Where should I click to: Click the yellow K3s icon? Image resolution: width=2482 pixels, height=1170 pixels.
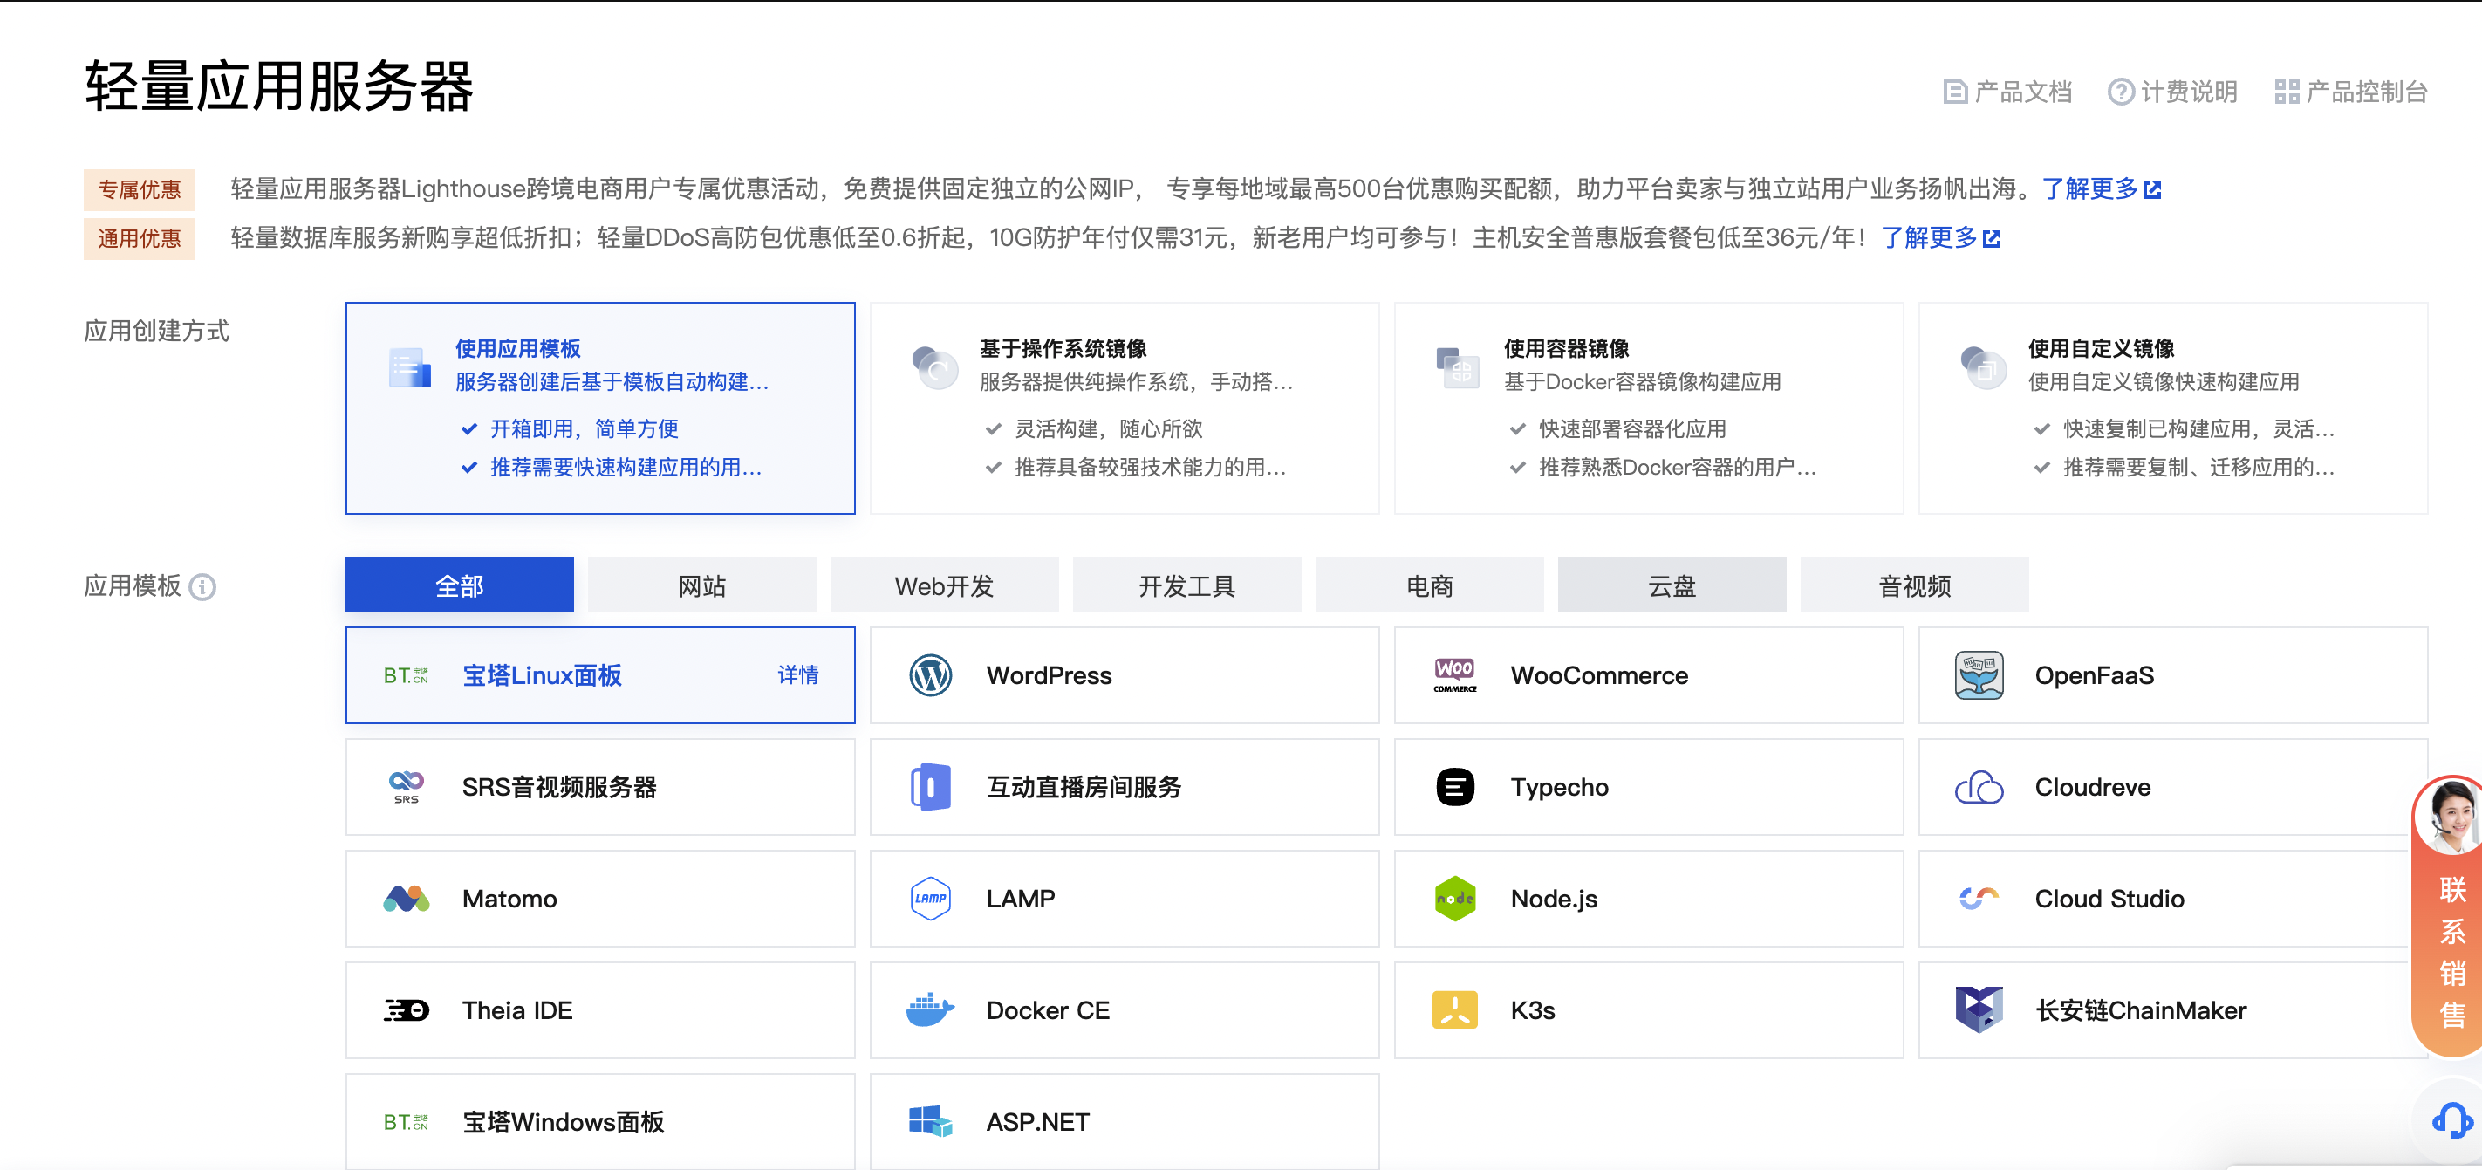coord(1454,1011)
